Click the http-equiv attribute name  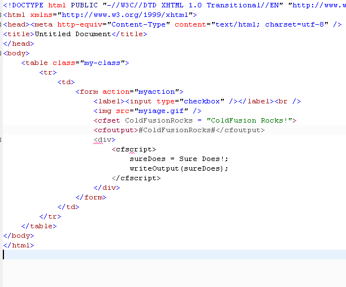point(80,24)
